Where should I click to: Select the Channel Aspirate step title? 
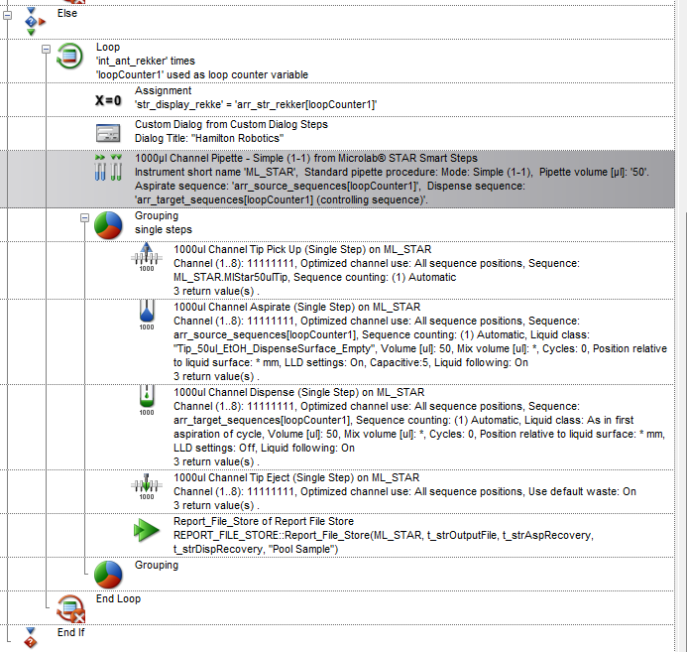pyautogui.click(x=296, y=307)
